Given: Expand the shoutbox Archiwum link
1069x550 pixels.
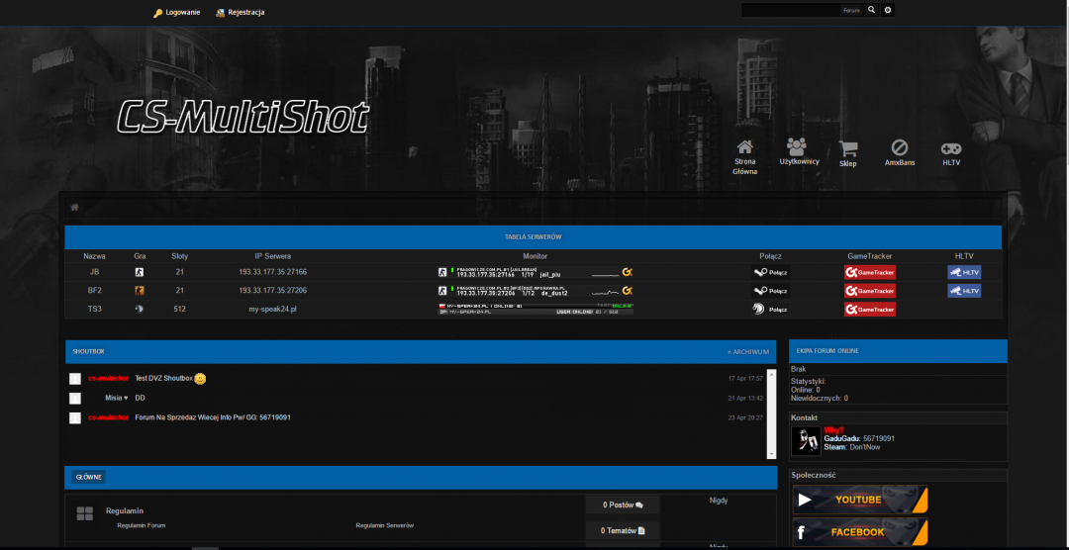Looking at the screenshot, I should click(x=748, y=351).
